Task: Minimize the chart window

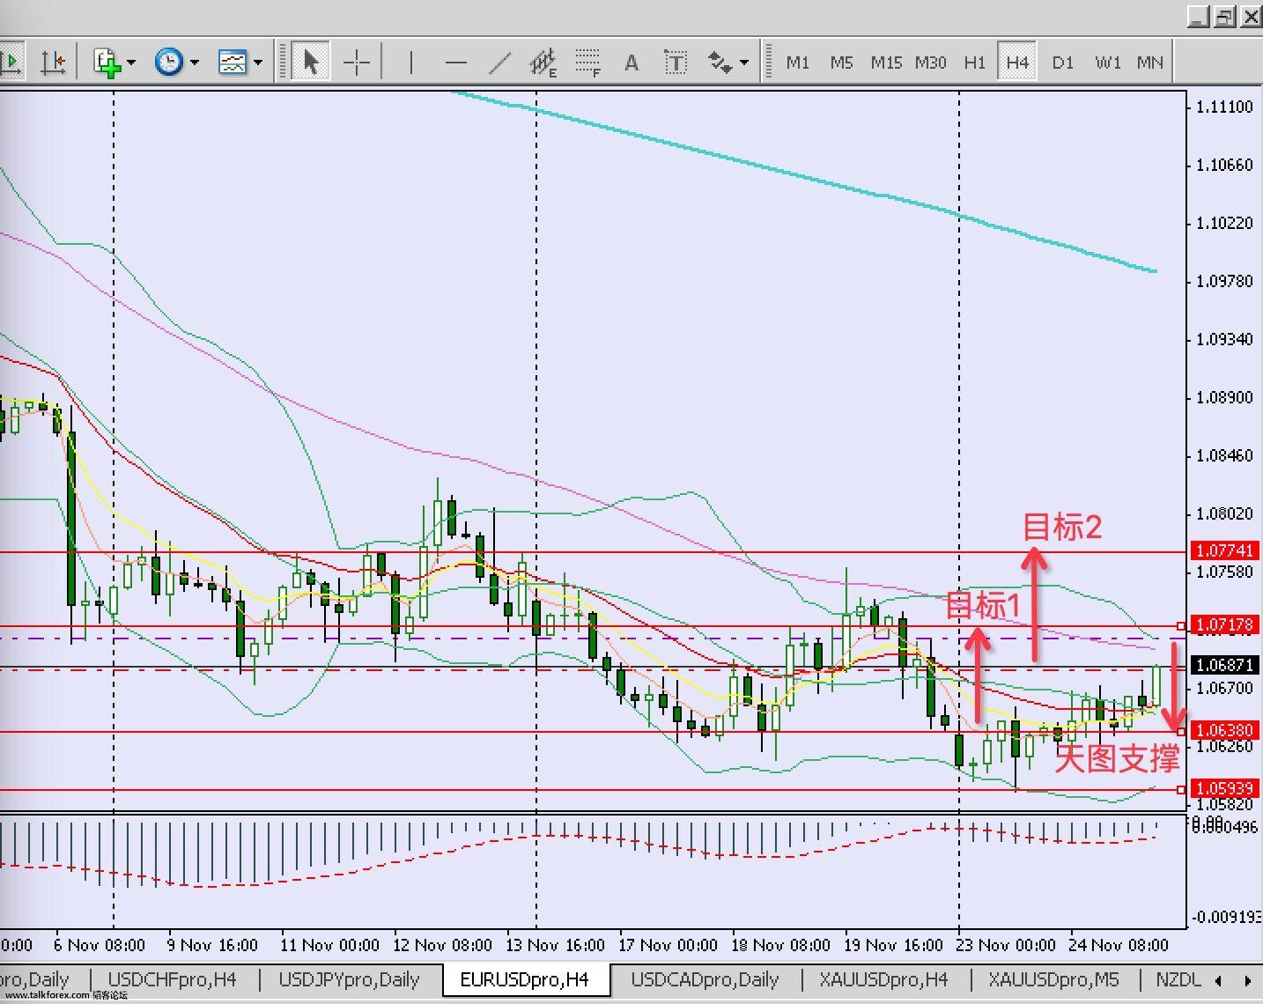Action: click(1199, 17)
